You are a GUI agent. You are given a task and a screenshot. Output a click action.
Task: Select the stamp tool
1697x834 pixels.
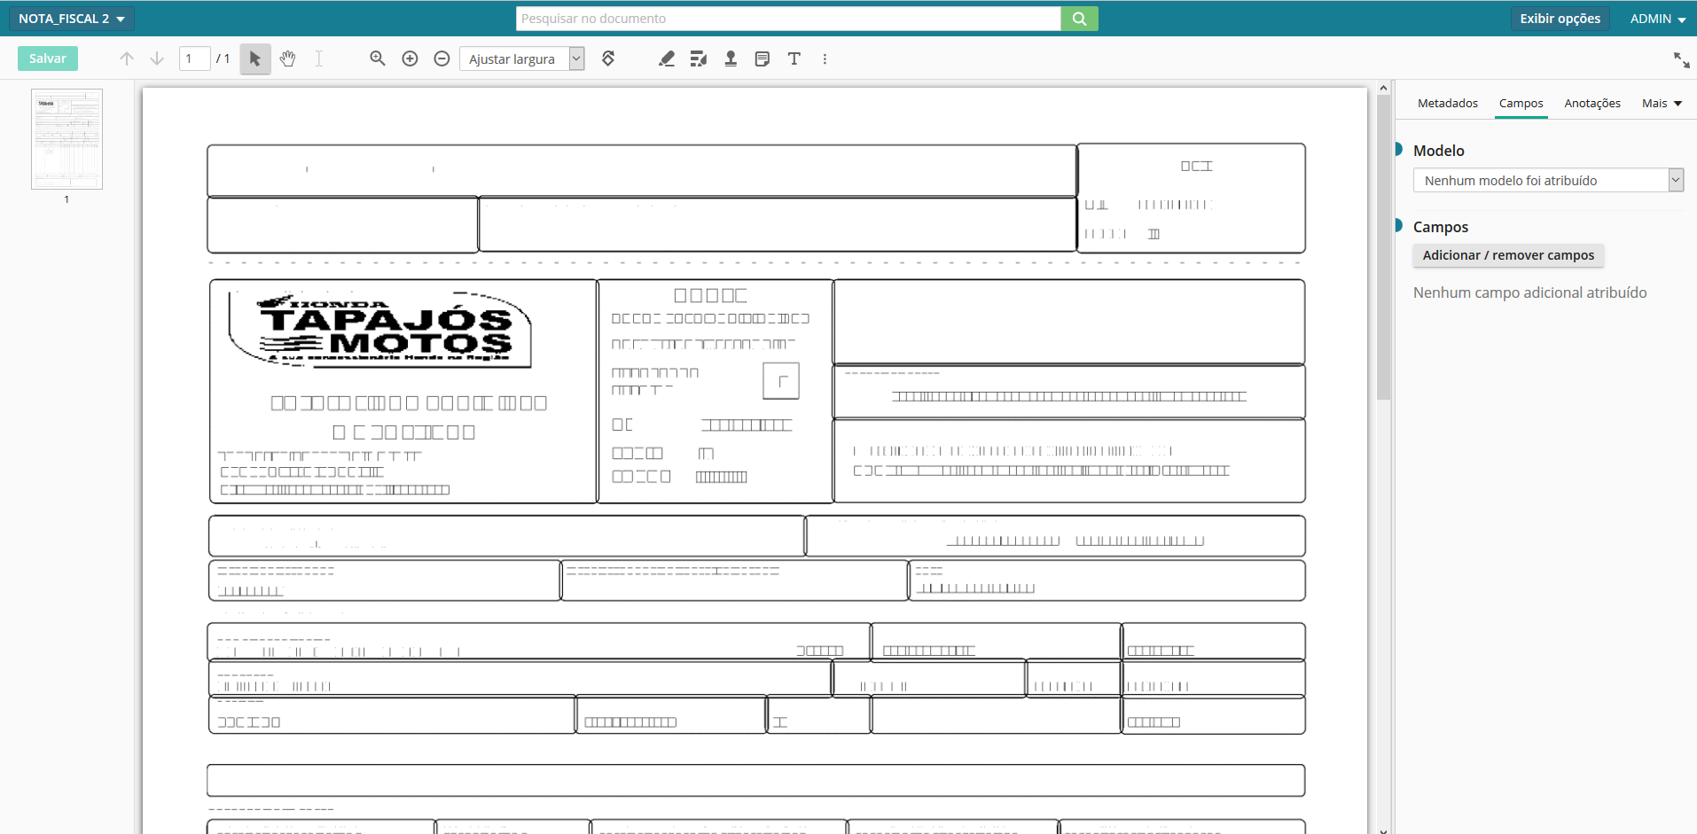[731, 58]
